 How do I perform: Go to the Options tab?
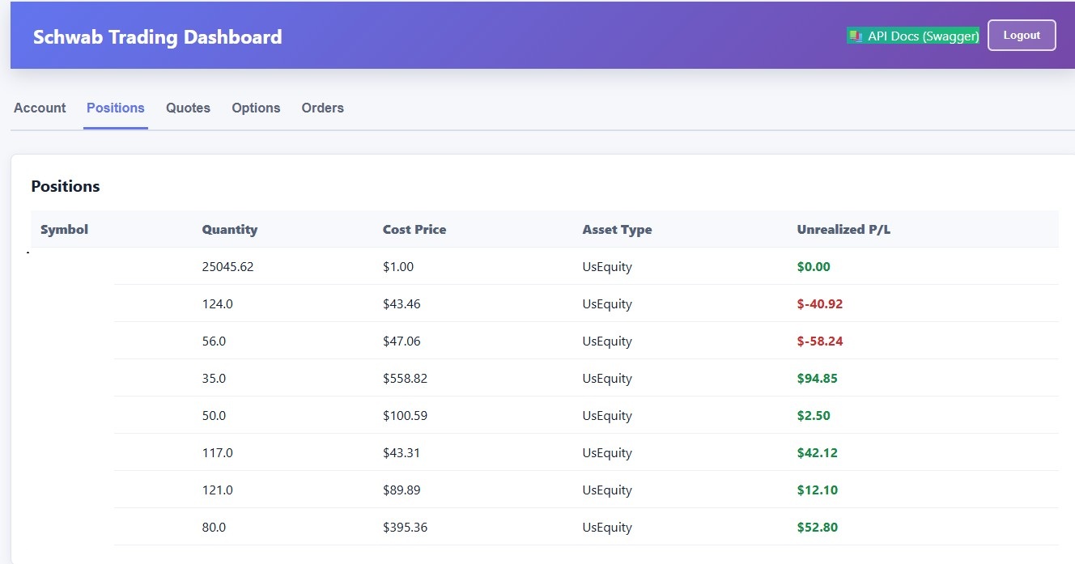tap(256, 108)
